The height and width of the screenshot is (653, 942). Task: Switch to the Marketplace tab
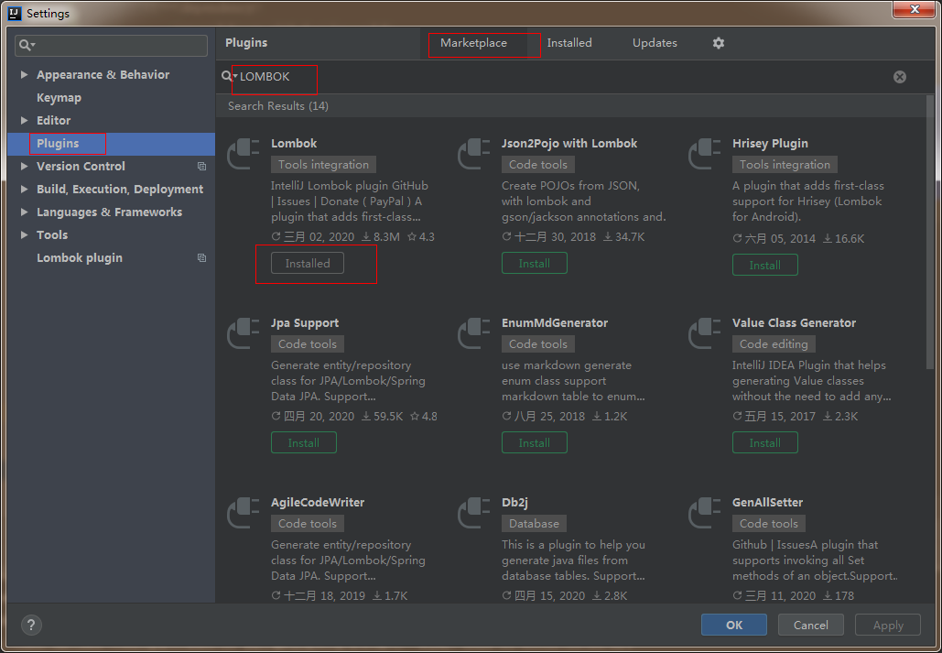[473, 43]
